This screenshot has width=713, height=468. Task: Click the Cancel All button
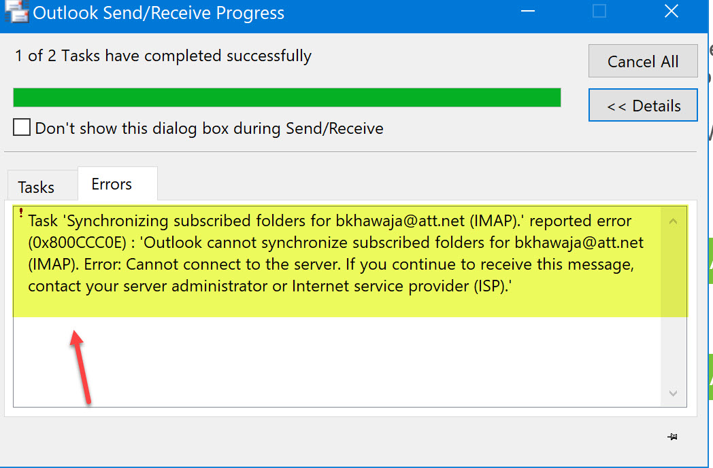pyautogui.click(x=643, y=61)
